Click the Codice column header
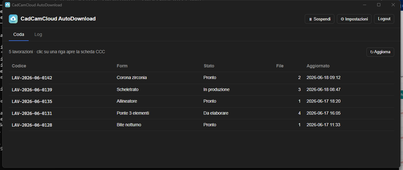Viewport: 403px width, 170px height. click(19, 66)
